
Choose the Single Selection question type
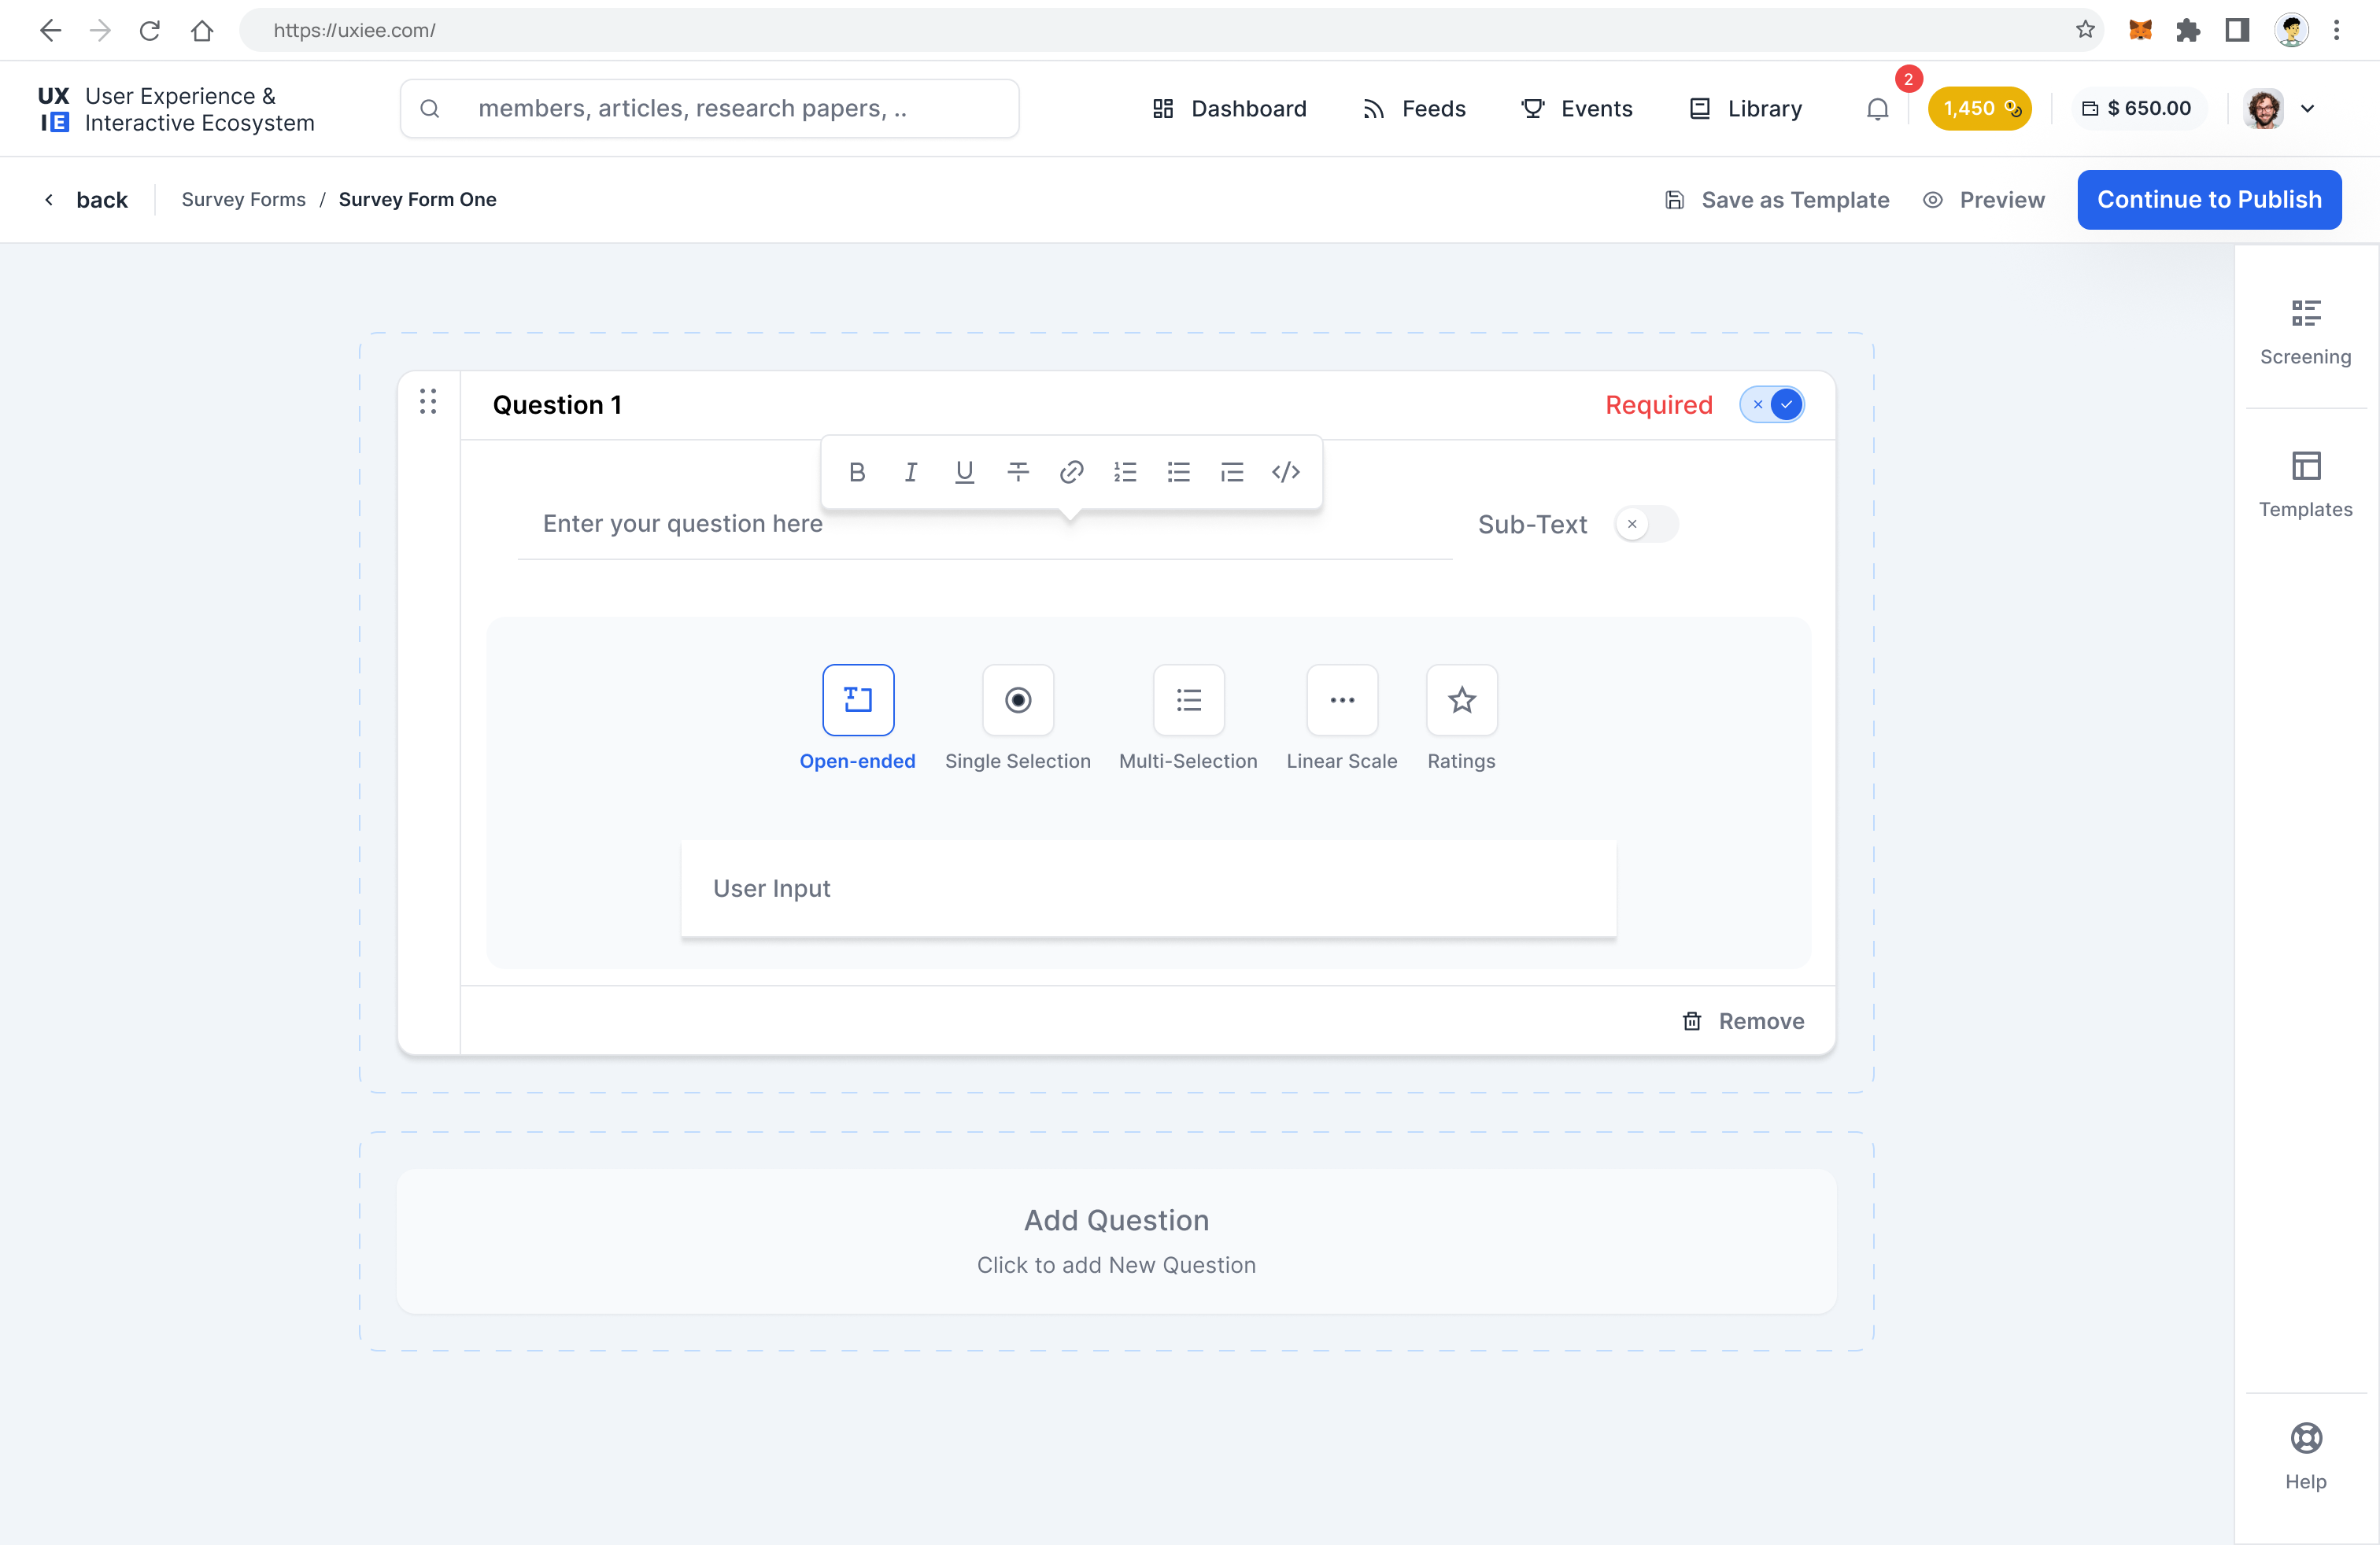coord(1018,699)
